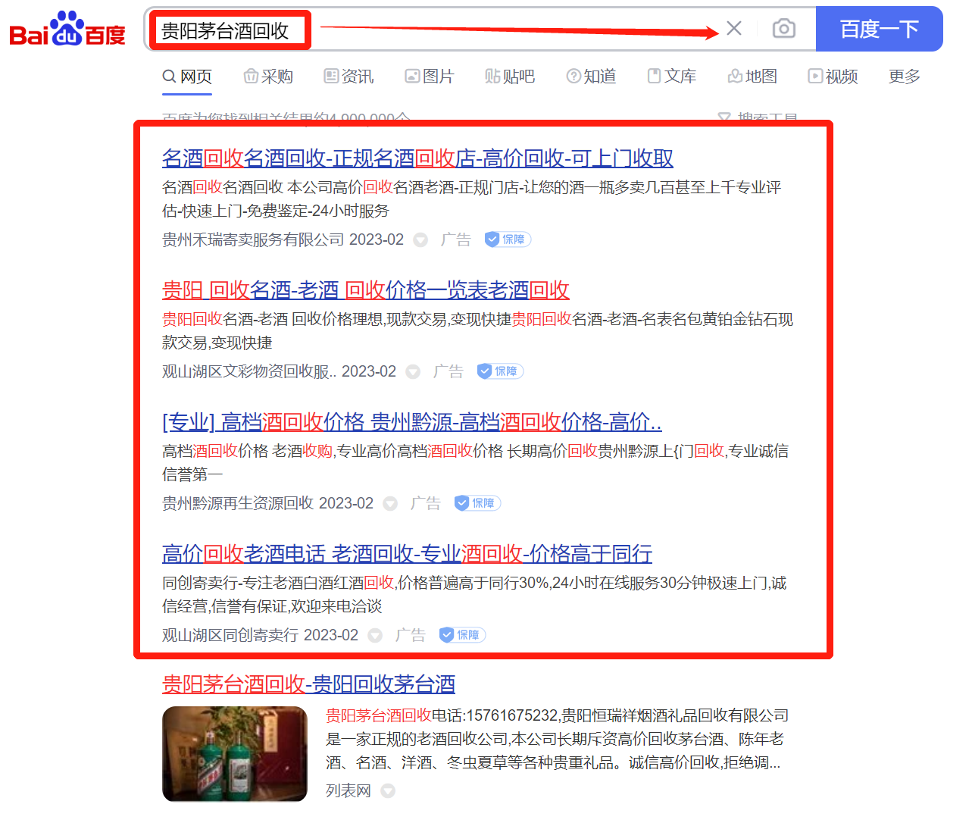Open Moutai bottles thumbnail image
Image resolution: width=972 pixels, height=823 pixels.
click(235, 754)
